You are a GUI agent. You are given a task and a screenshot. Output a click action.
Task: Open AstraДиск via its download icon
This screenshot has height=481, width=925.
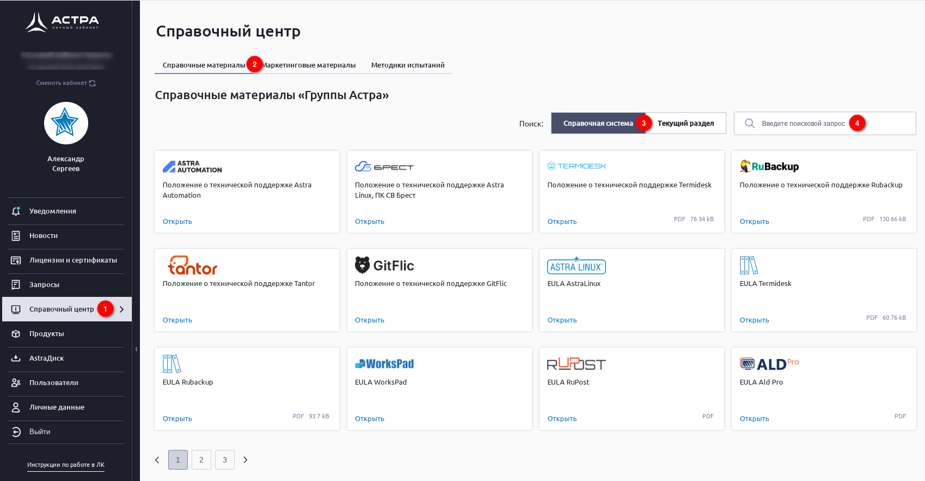16,358
